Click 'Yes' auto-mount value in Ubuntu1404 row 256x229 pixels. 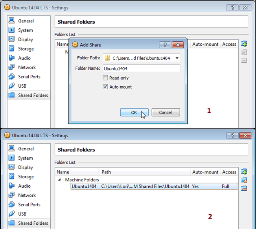(x=195, y=187)
